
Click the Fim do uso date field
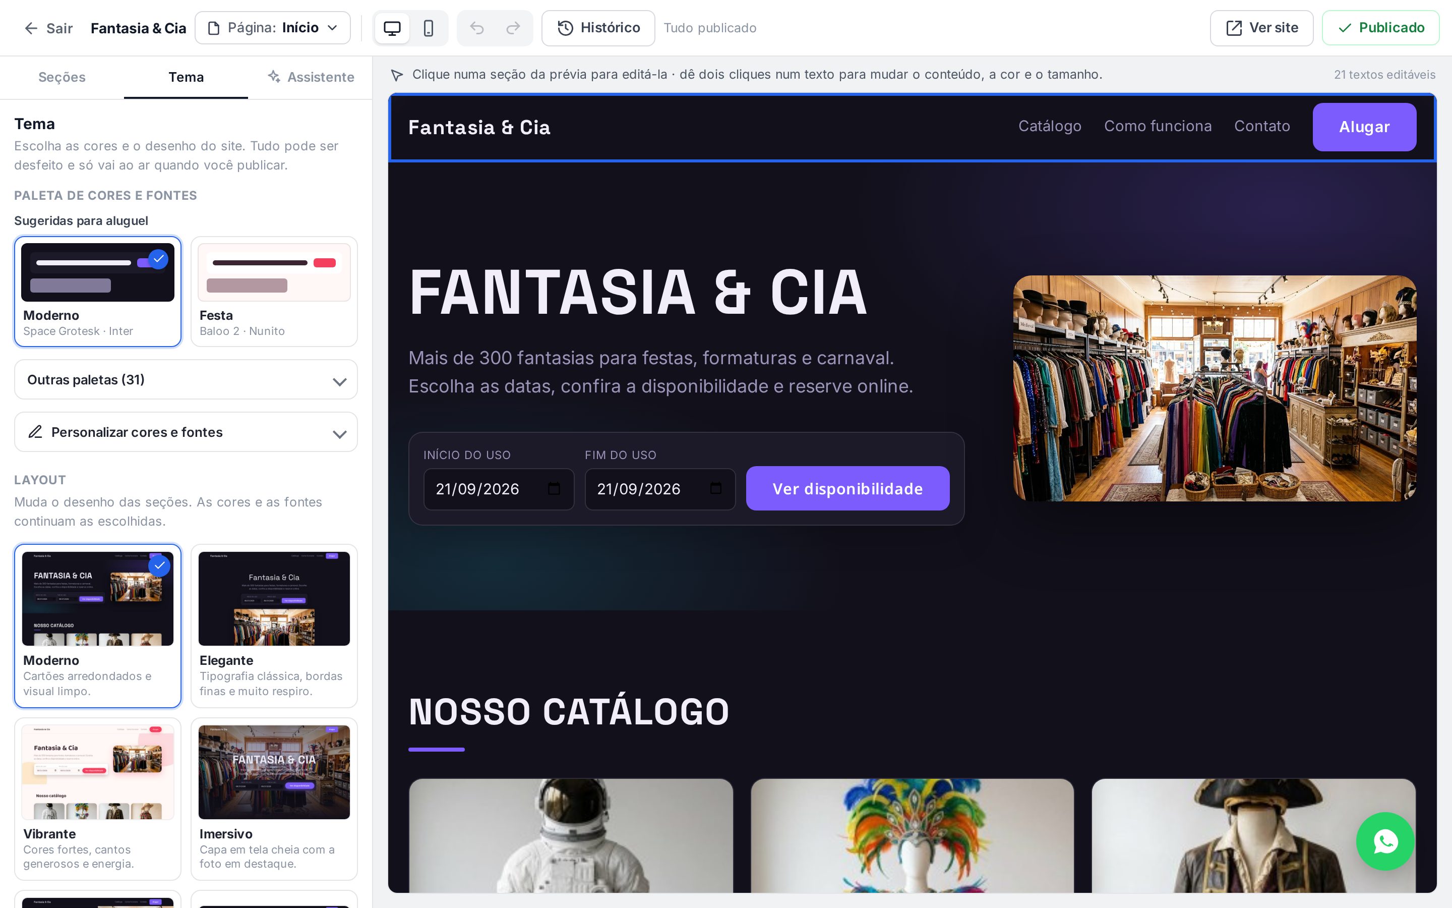click(x=660, y=489)
